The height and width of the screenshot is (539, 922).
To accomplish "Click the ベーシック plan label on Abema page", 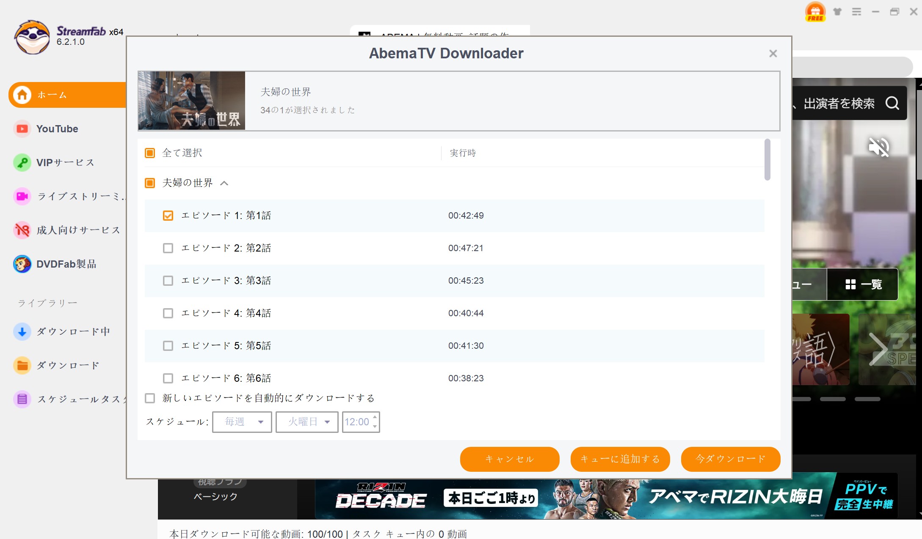I will (215, 497).
